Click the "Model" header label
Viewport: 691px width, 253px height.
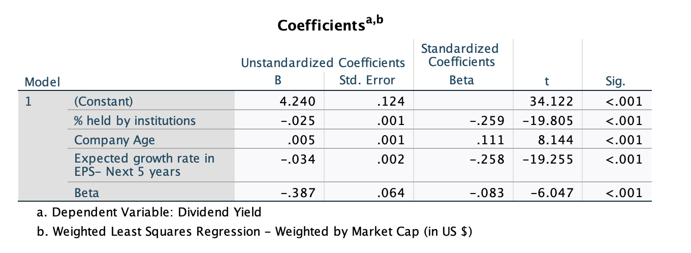(42, 81)
